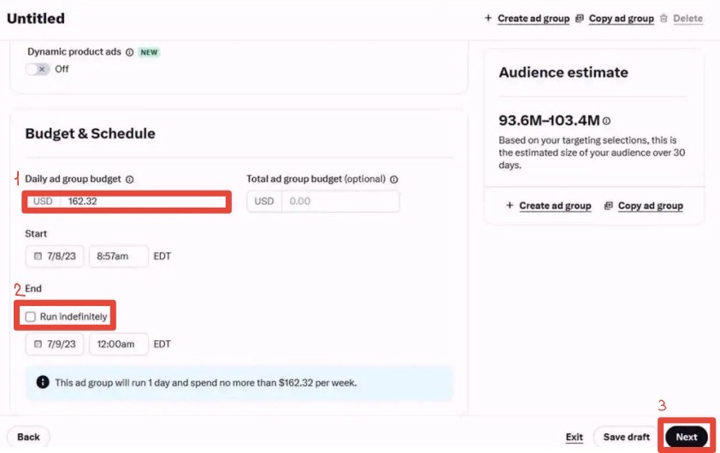Check the Run indefinitely checkbox
720x453 pixels.
(x=30, y=317)
